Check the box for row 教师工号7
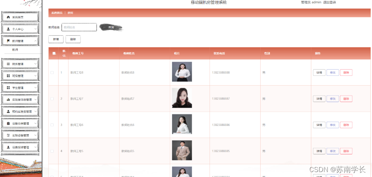The width and height of the screenshot is (372, 177). 52,99
